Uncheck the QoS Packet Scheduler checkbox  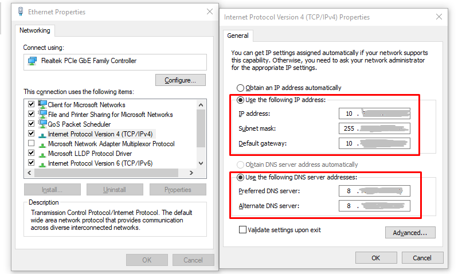point(31,124)
